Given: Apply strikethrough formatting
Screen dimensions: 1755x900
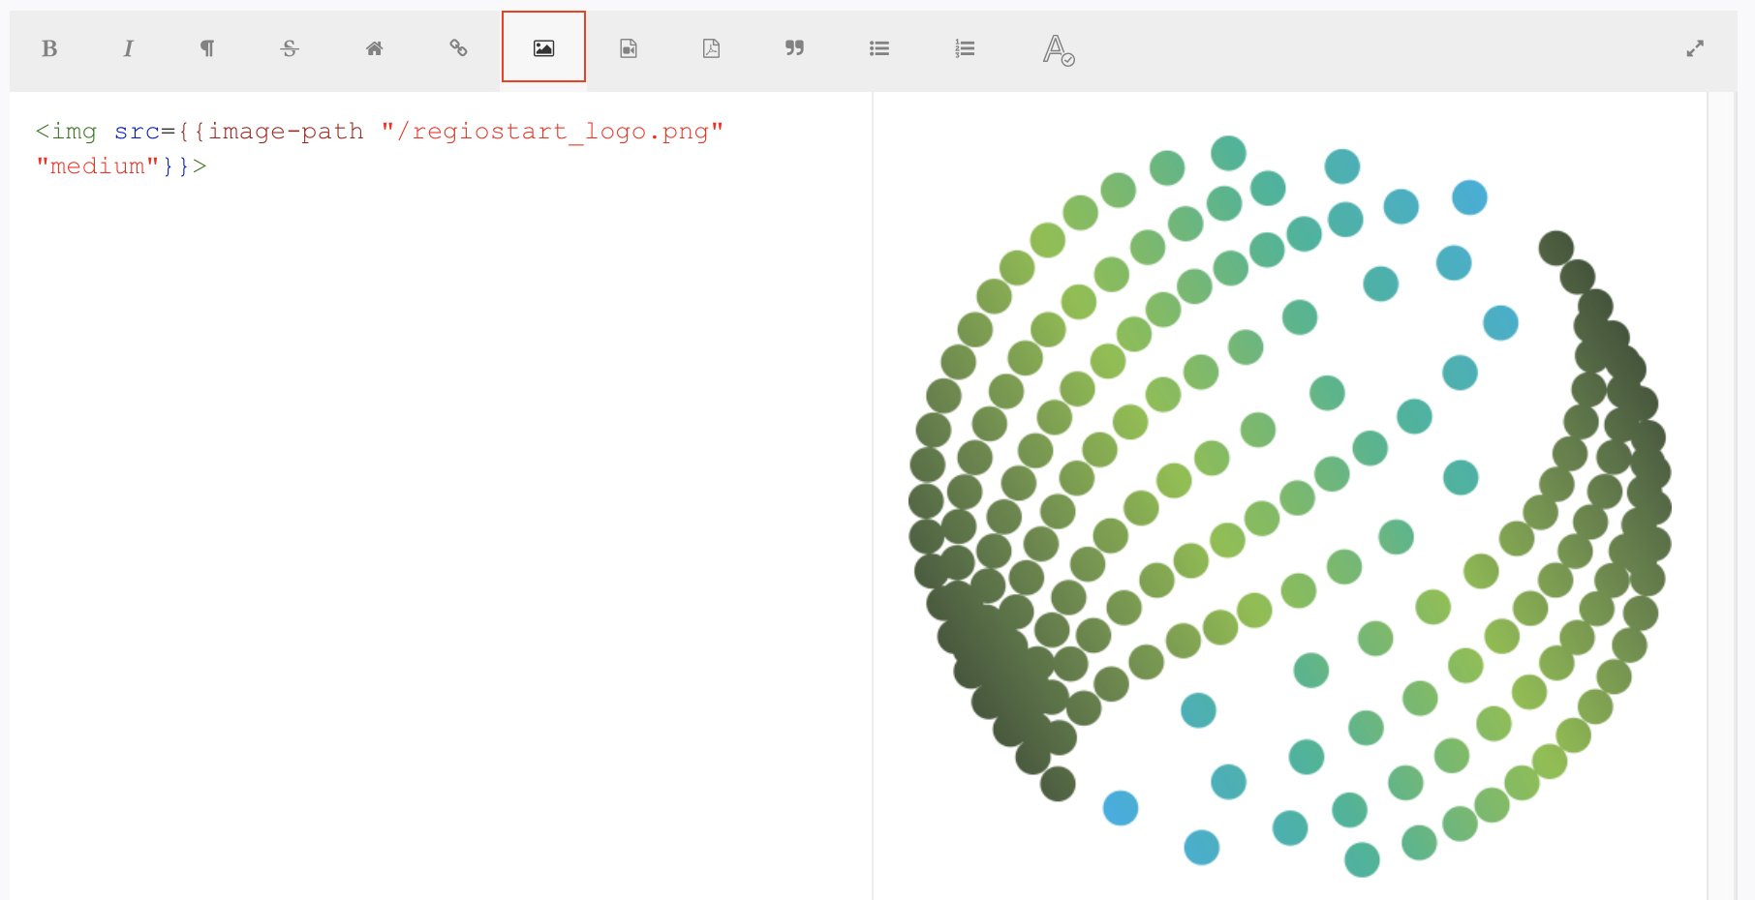Looking at the screenshot, I should click(x=290, y=48).
